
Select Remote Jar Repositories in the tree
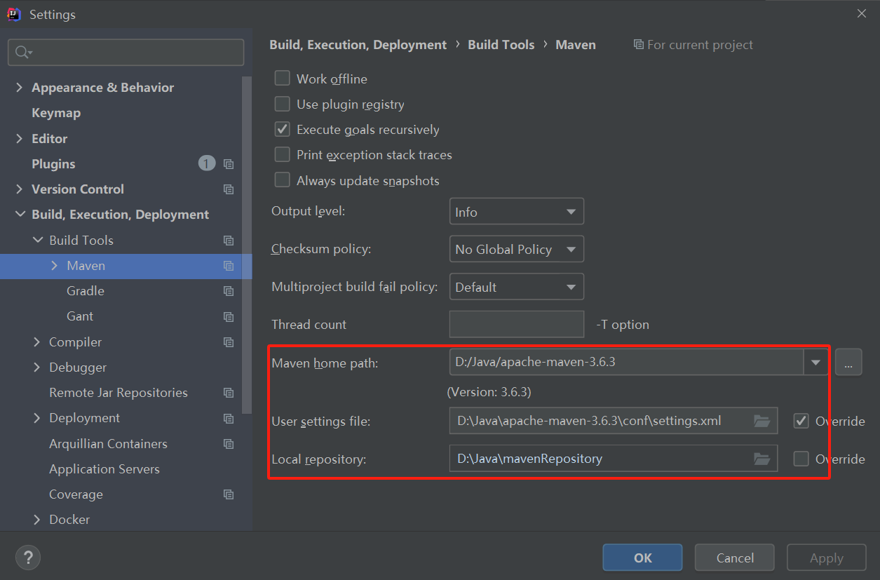[119, 393]
